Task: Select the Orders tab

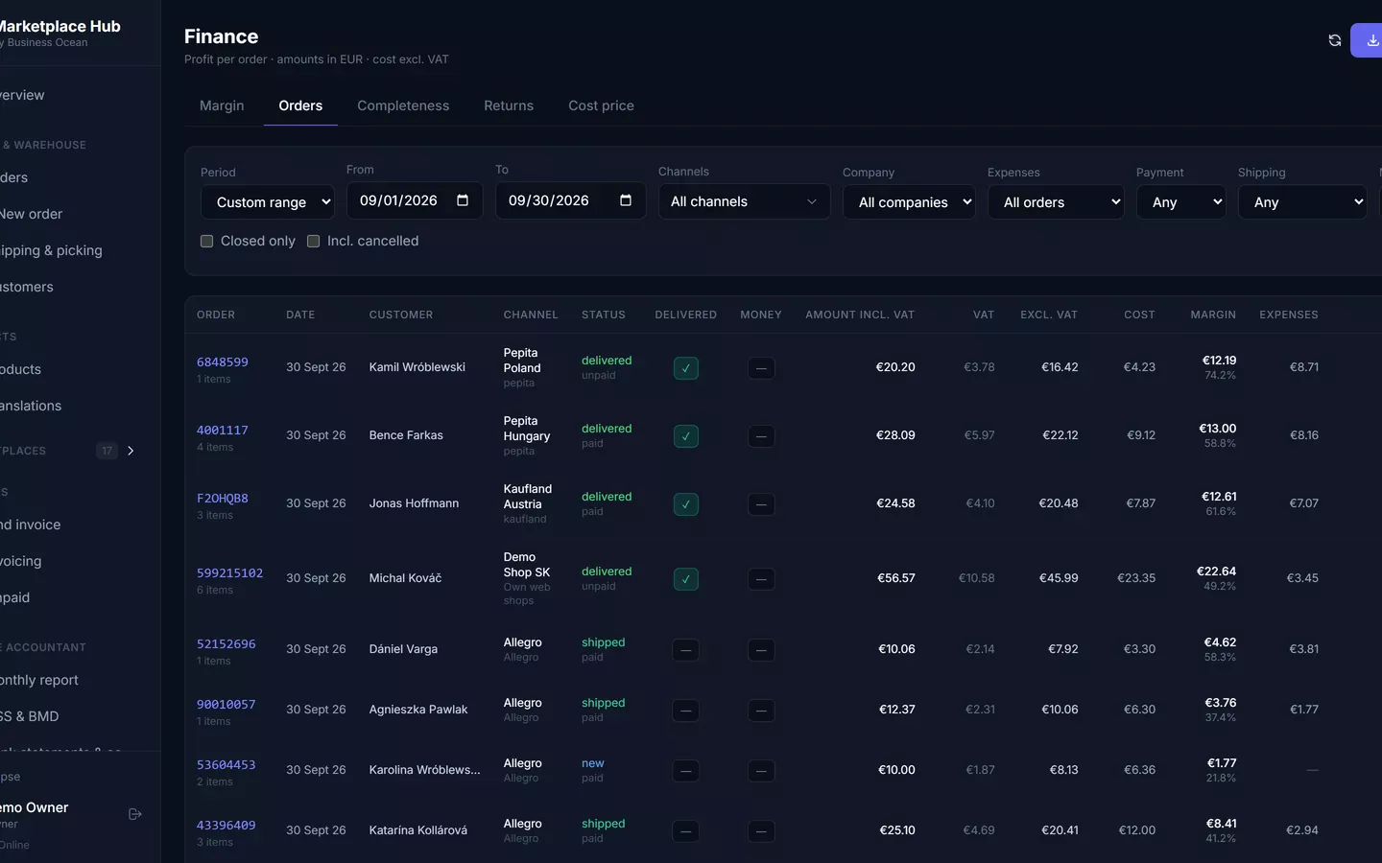Action: click(x=300, y=105)
